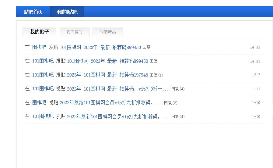Screen dimensions: 273x168
Task: Switch to the 我的精品 tab
Action: coord(108,32)
